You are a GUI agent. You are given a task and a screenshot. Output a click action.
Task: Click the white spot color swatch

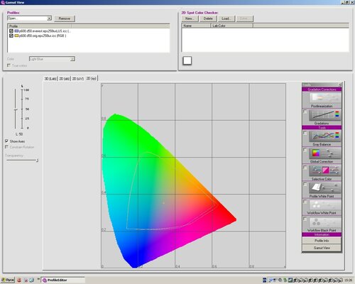(187, 60)
